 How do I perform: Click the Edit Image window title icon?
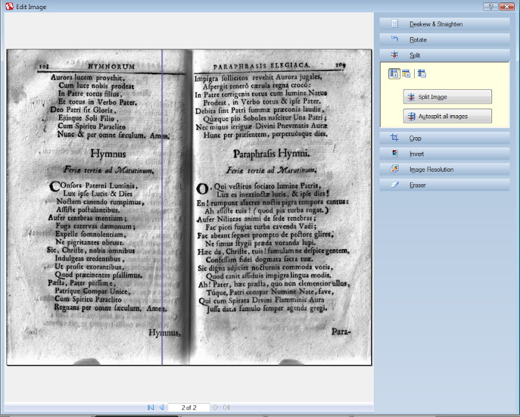[8, 6]
